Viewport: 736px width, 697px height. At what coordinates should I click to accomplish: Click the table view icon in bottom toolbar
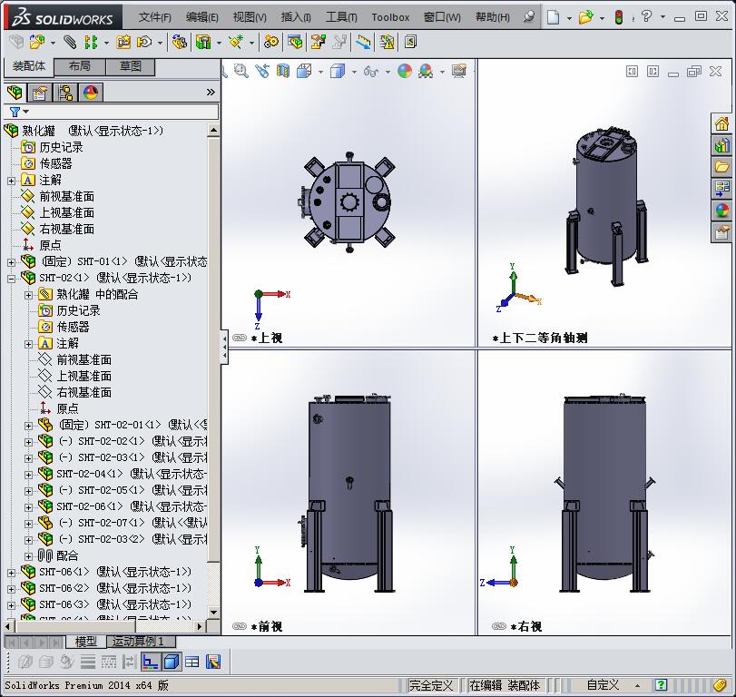(x=192, y=662)
